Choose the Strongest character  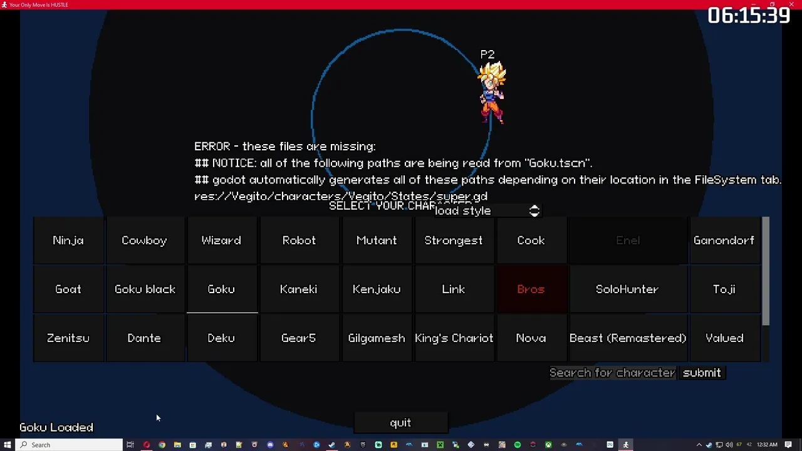coord(454,241)
